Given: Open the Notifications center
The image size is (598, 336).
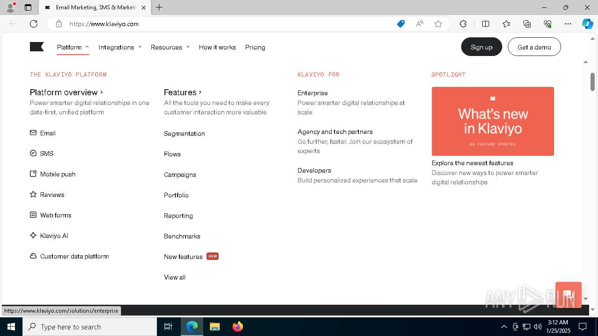Looking at the screenshot, I should pyautogui.click(x=583, y=327).
